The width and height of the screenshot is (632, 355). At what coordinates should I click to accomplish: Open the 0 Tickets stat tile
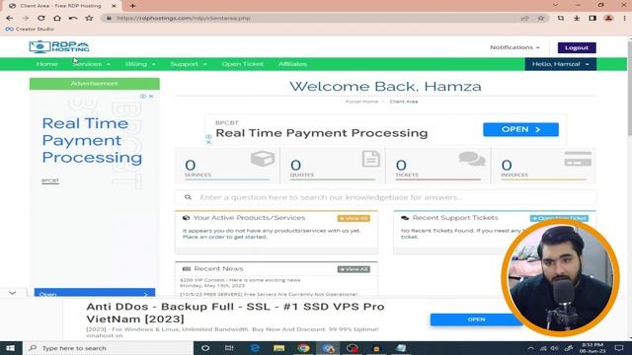(437, 166)
